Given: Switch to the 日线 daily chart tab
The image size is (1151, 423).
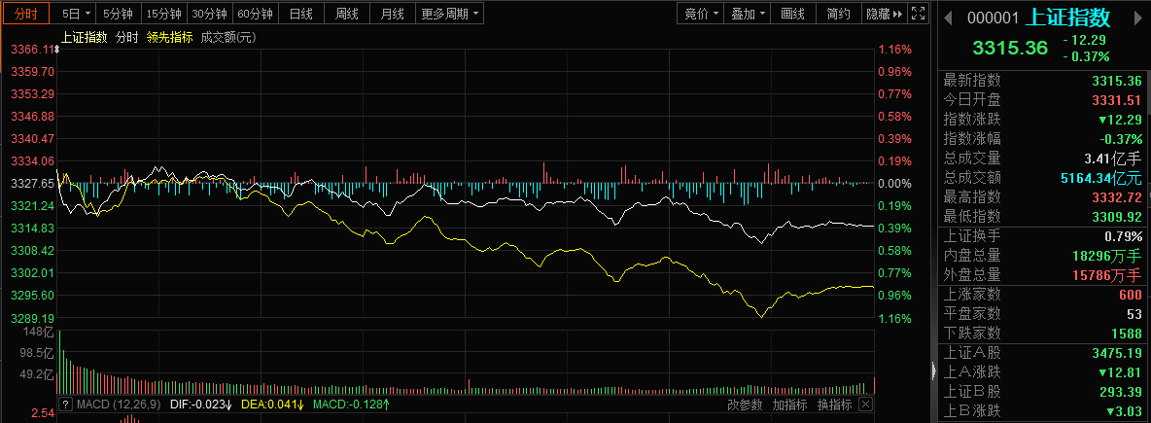Looking at the screenshot, I should point(301,14).
